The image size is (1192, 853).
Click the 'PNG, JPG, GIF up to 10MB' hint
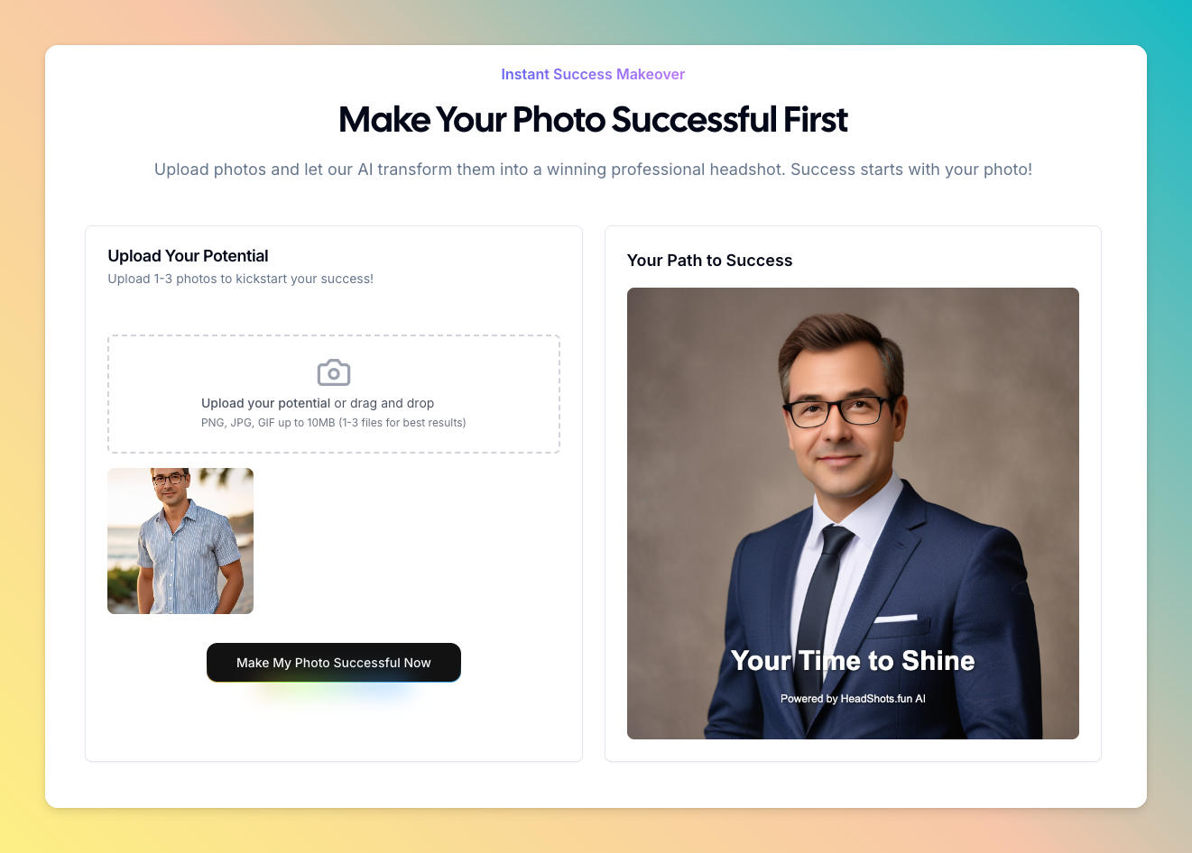(x=333, y=423)
